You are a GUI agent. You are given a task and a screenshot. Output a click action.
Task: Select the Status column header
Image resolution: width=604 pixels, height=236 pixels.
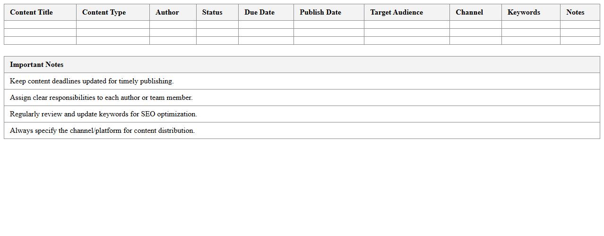tap(212, 12)
